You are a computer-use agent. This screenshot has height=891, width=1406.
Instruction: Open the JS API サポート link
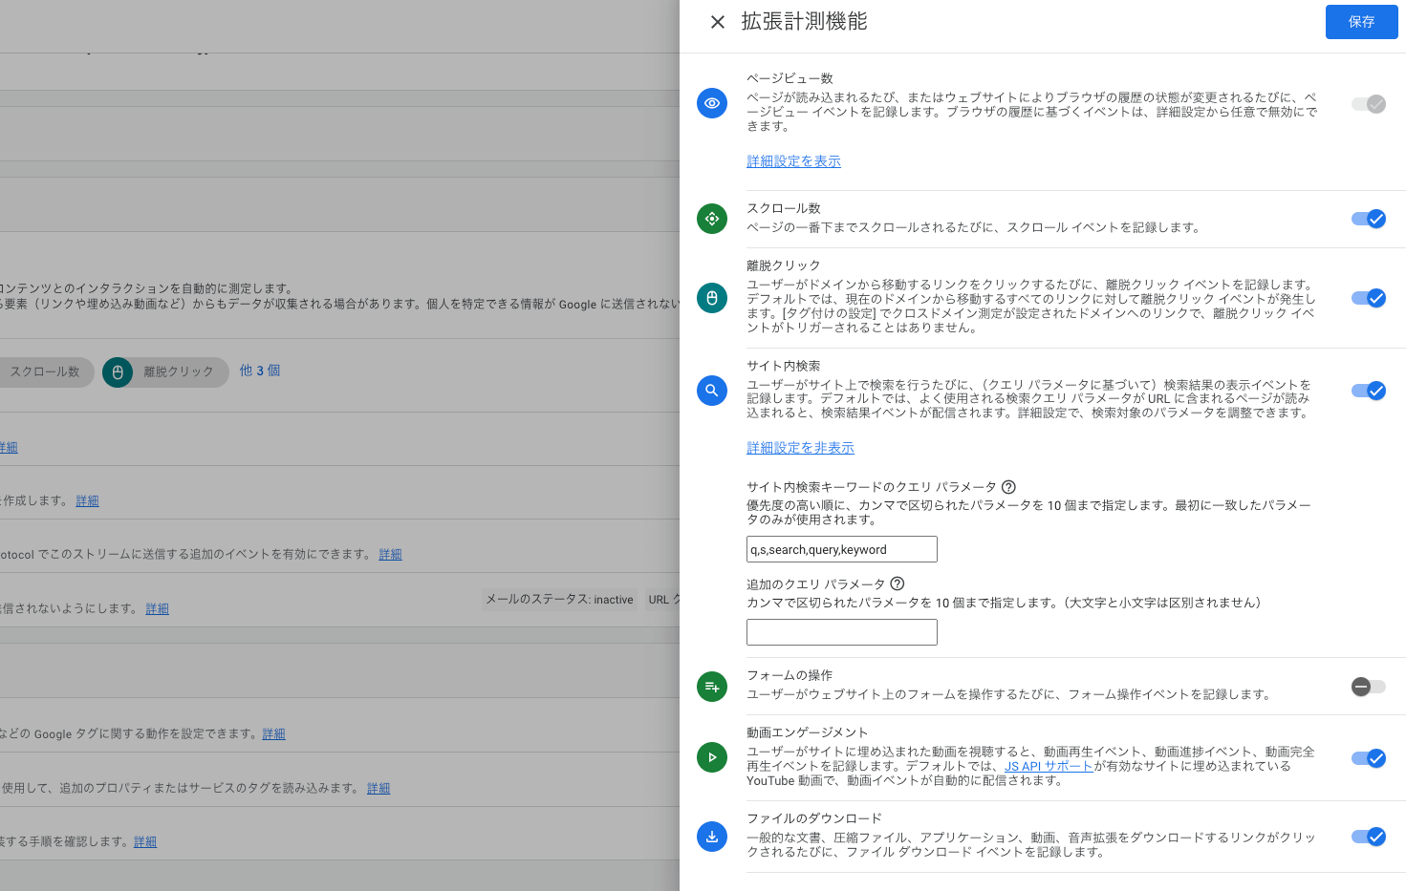pyautogui.click(x=1049, y=766)
